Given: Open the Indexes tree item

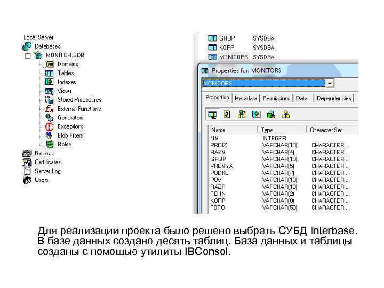Looking at the screenshot, I should (x=67, y=82).
